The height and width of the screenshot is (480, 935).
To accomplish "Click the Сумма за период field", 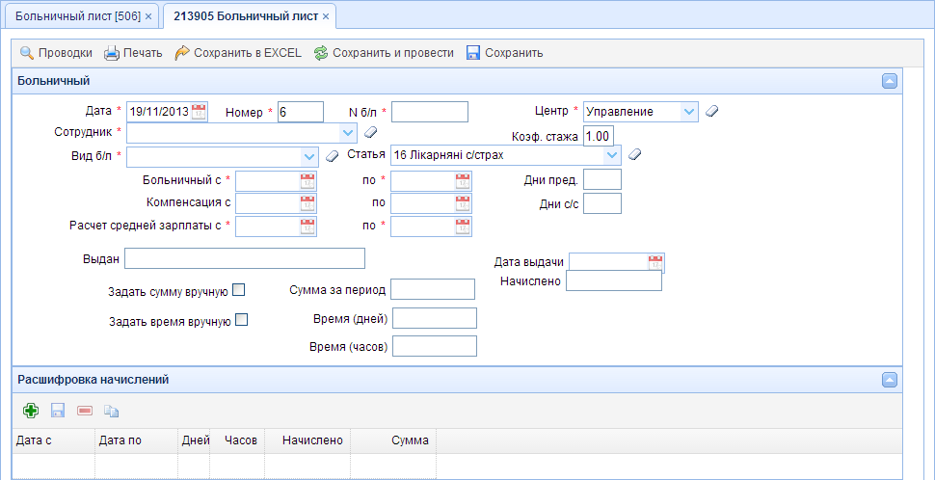I will coord(433,289).
